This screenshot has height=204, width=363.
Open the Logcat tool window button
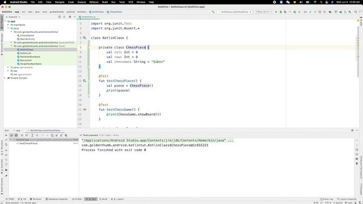click(117, 199)
